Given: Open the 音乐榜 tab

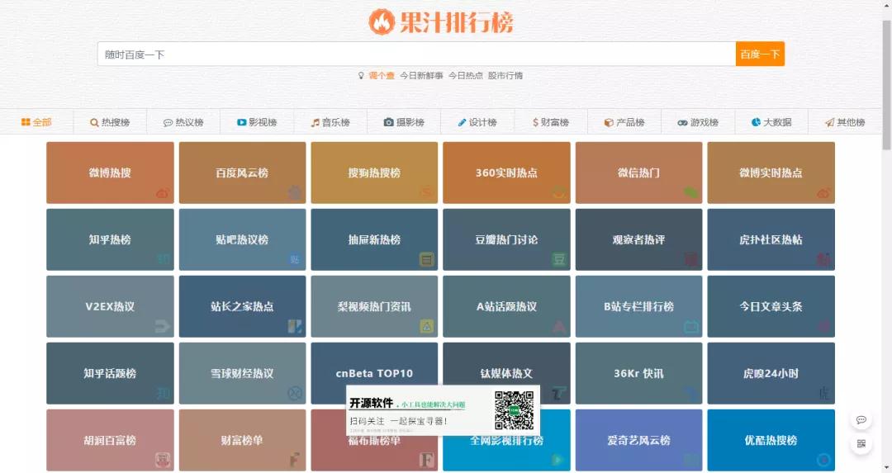Looking at the screenshot, I should click(330, 122).
